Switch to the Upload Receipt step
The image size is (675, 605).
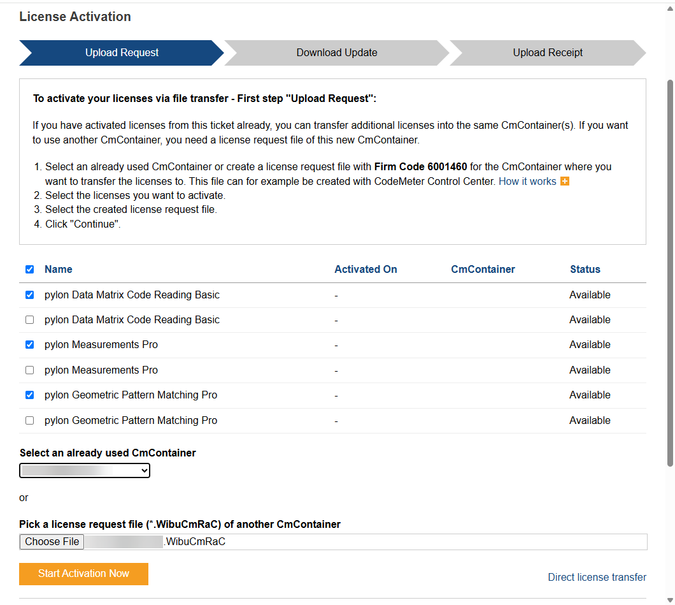point(547,53)
